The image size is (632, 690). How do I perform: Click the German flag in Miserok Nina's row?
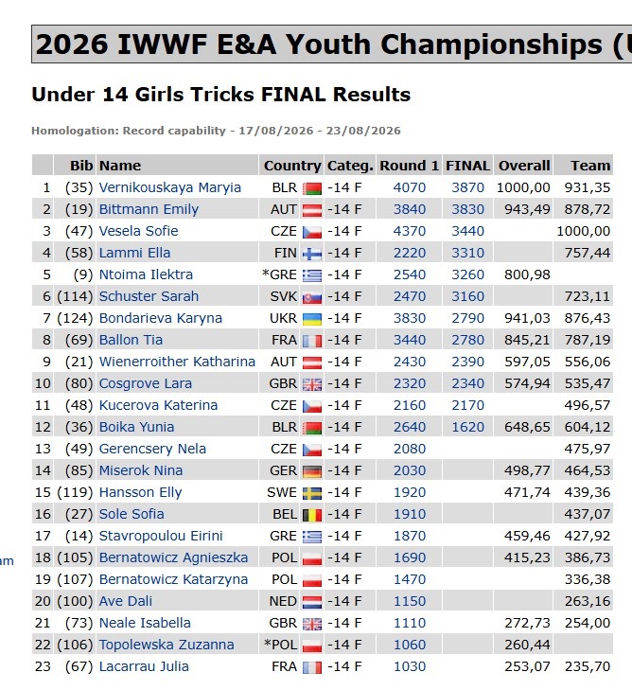click(312, 471)
